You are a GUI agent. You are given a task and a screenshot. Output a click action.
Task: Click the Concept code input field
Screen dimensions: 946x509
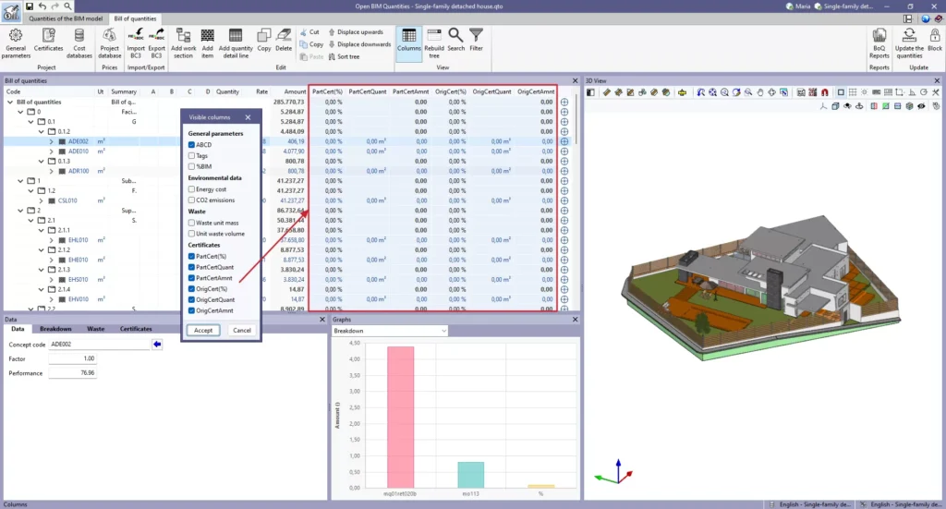point(99,345)
